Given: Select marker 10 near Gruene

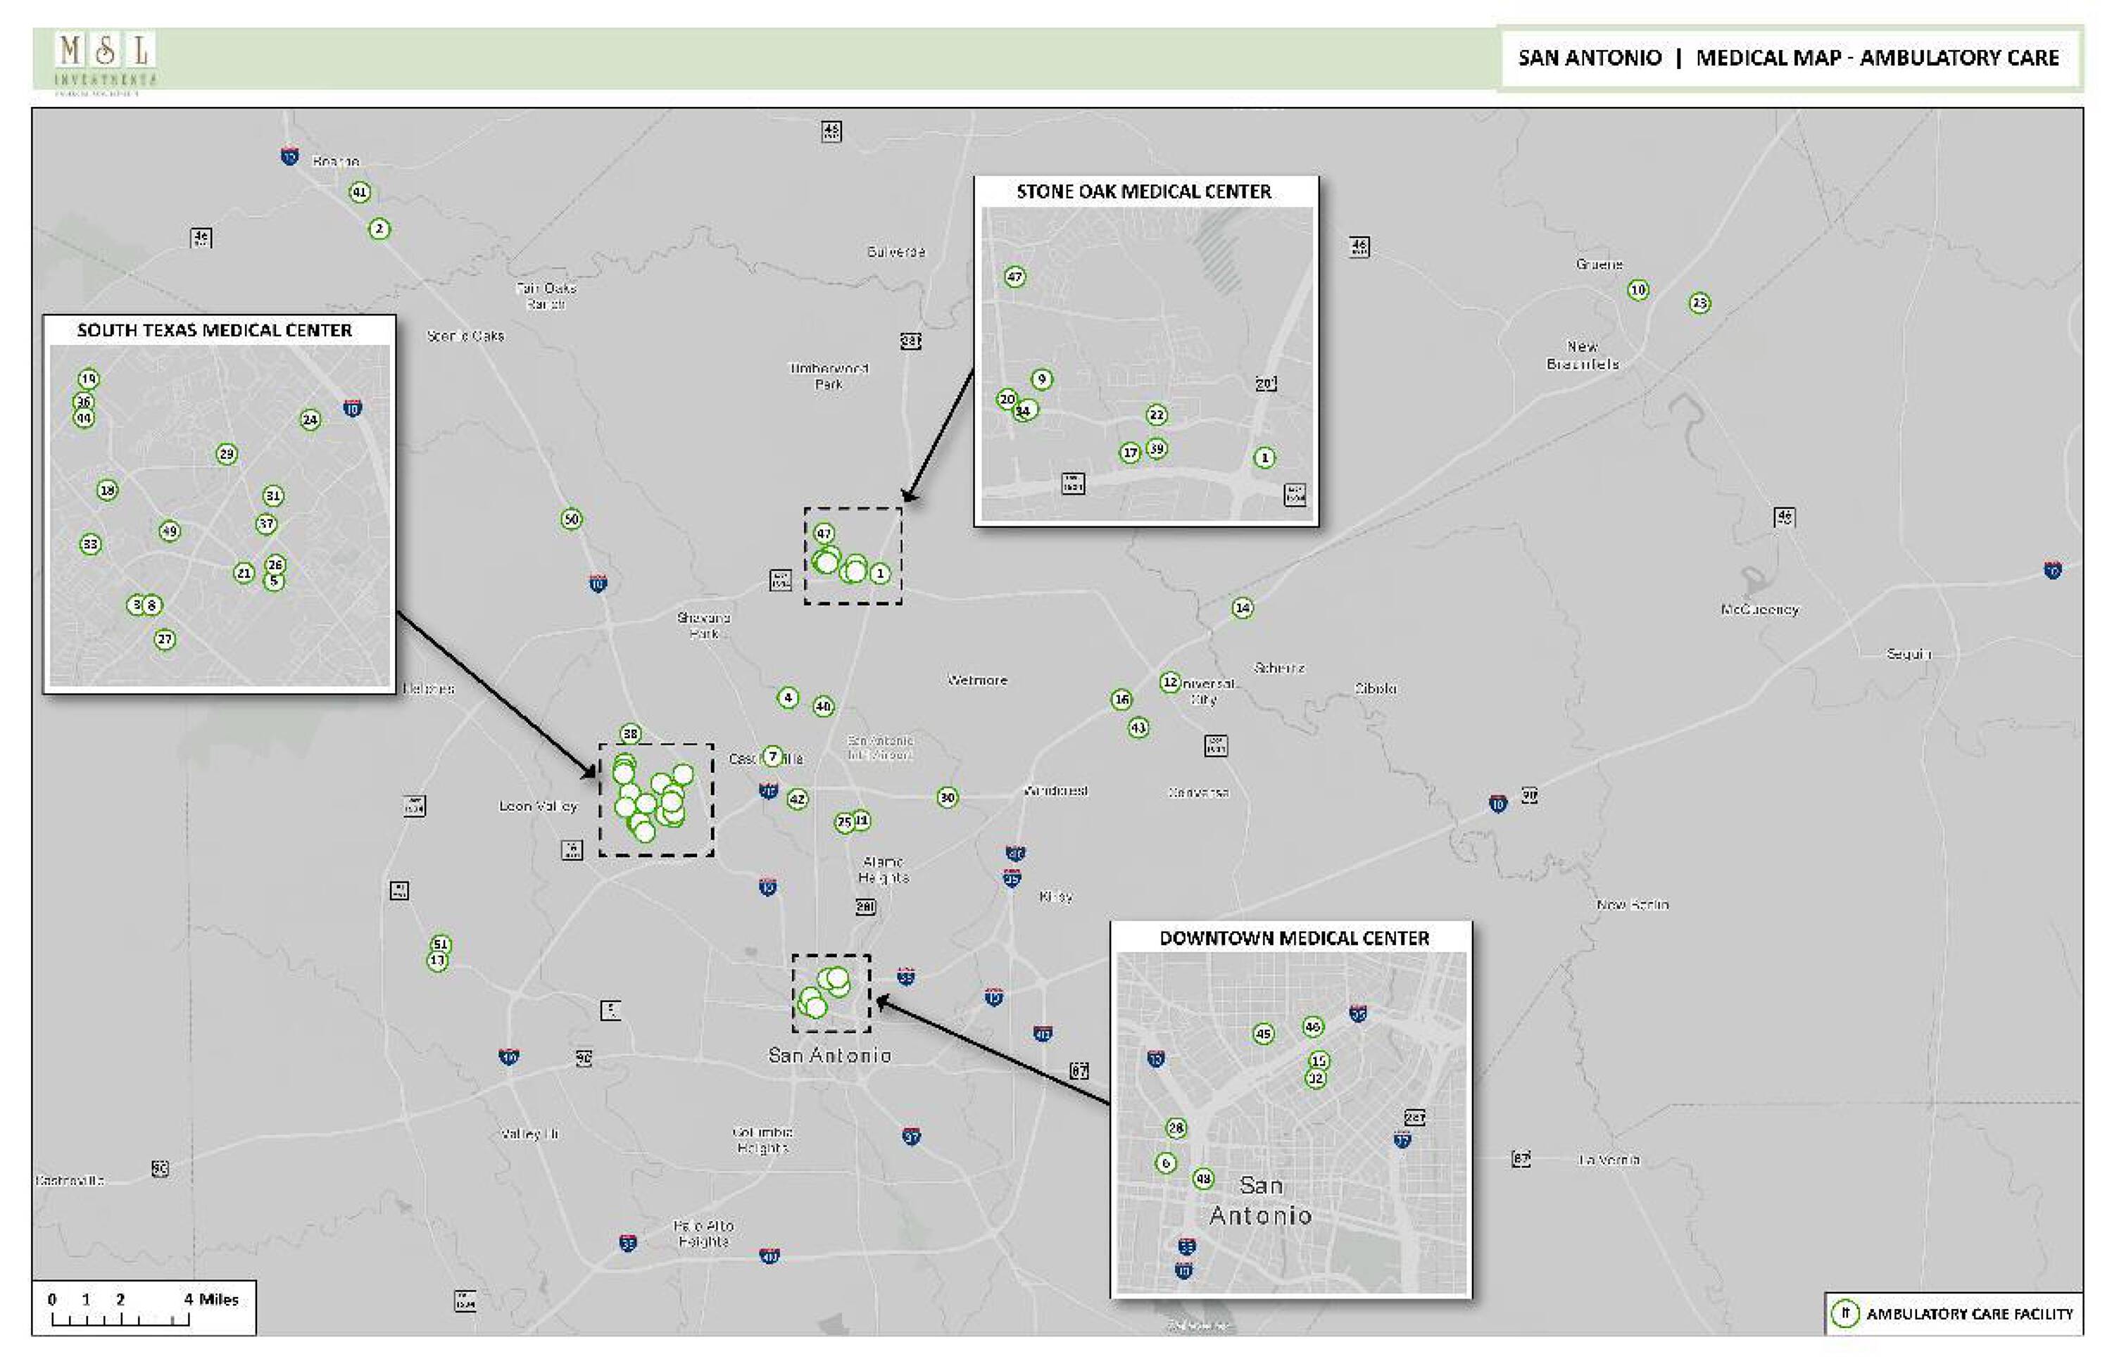Looking at the screenshot, I should point(1638,290).
